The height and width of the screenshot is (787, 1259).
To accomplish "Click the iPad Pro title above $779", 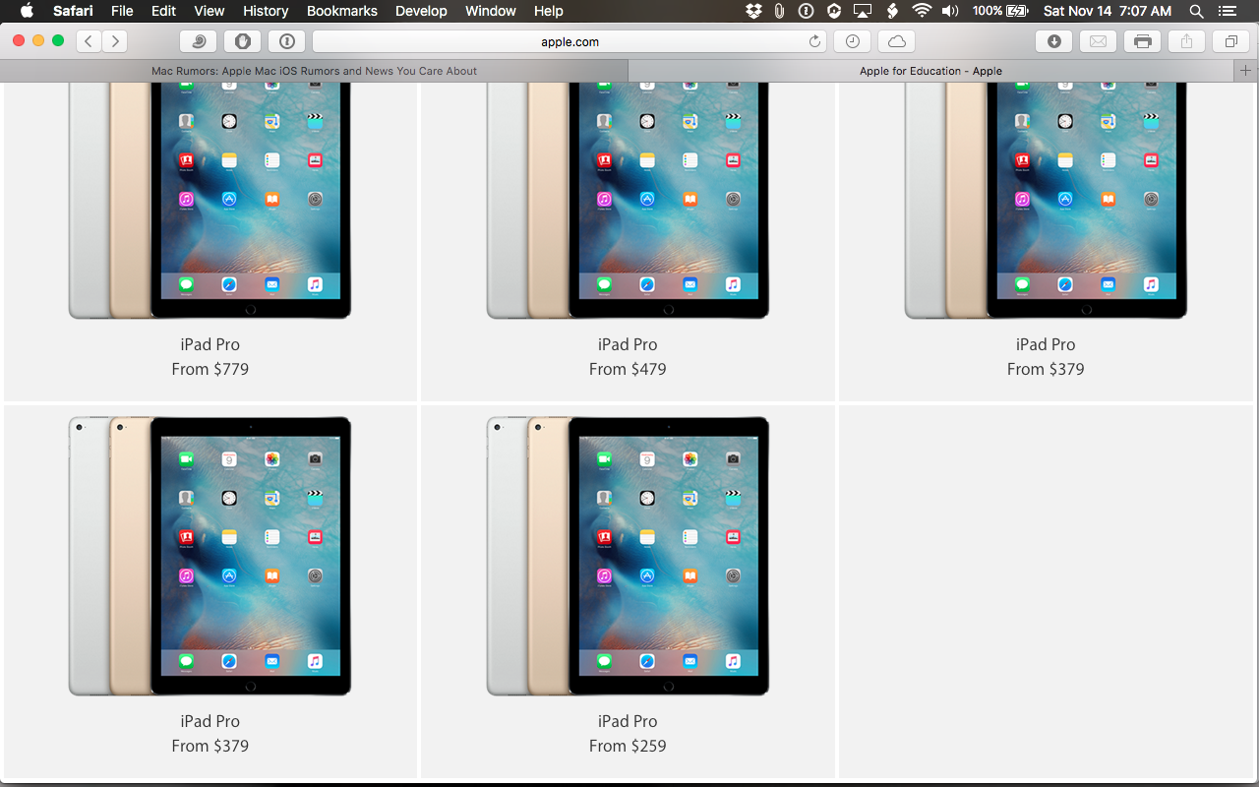I will [x=210, y=344].
